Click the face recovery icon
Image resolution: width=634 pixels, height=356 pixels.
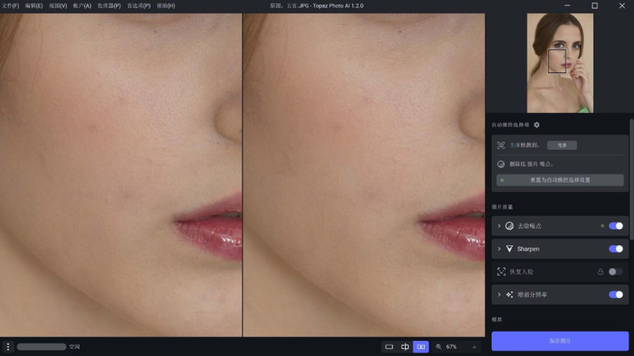click(x=501, y=272)
